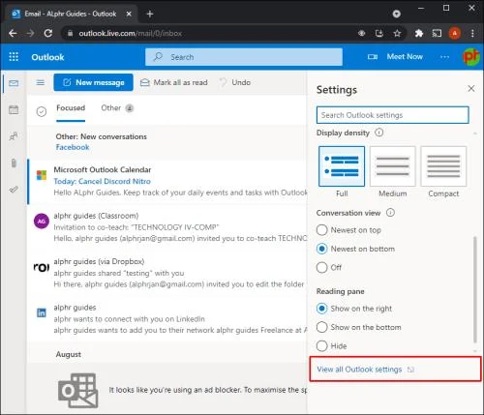Viewport: 484px width, 415px height.
Task: Click the browser address bar URL
Action: [x=131, y=33]
